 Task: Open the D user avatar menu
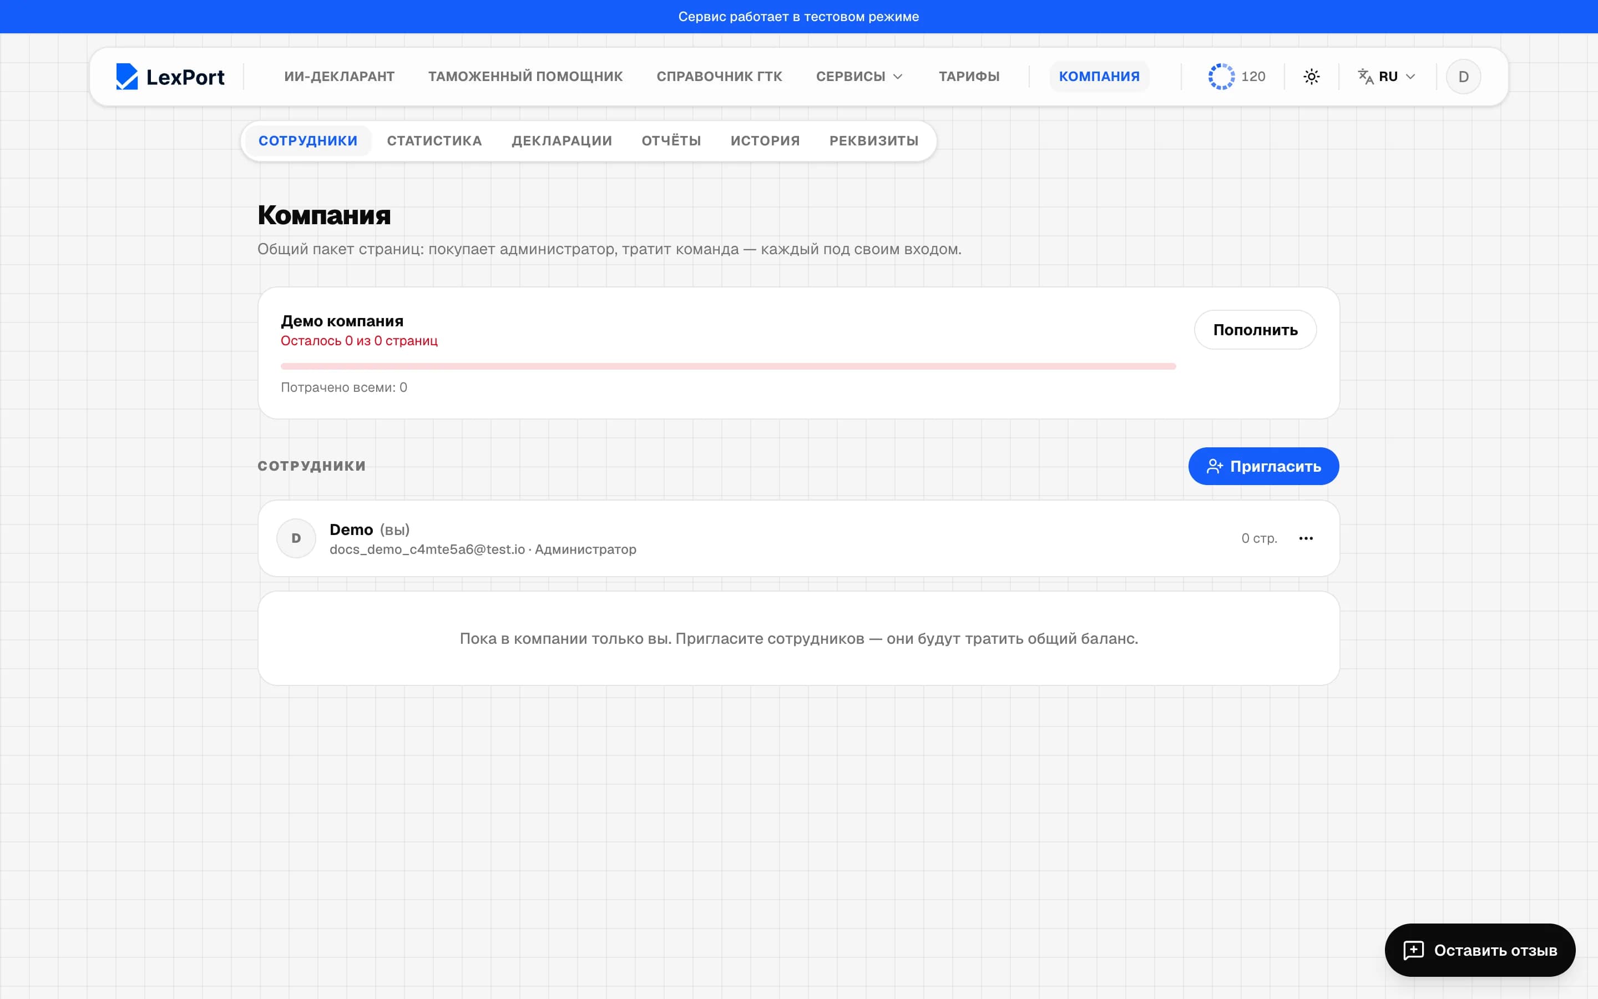tap(1463, 77)
